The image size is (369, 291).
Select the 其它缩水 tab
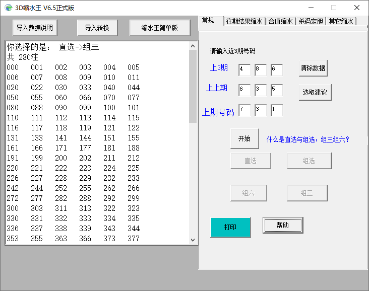341,21
